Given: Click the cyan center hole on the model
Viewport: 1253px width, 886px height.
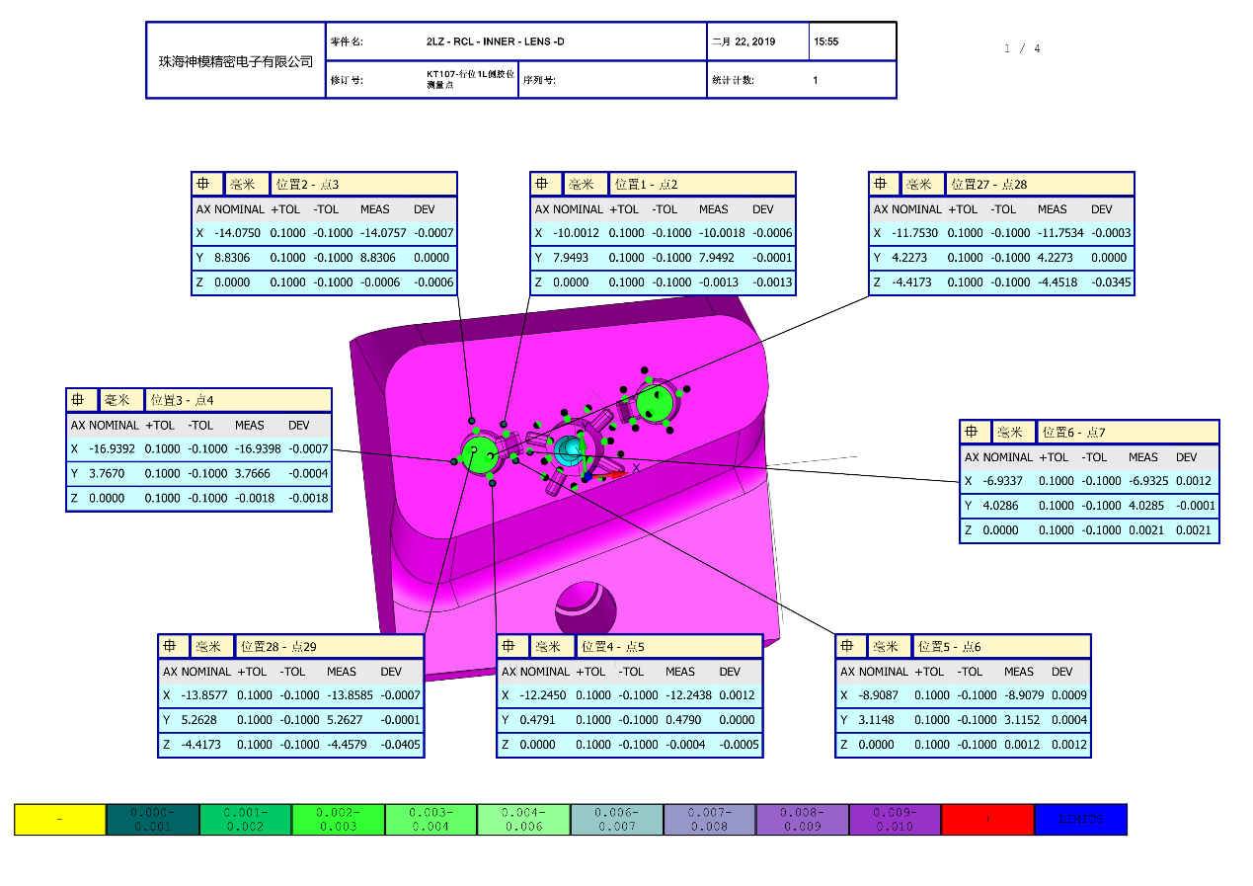Looking at the screenshot, I should pyautogui.click(x=568, y=449).
